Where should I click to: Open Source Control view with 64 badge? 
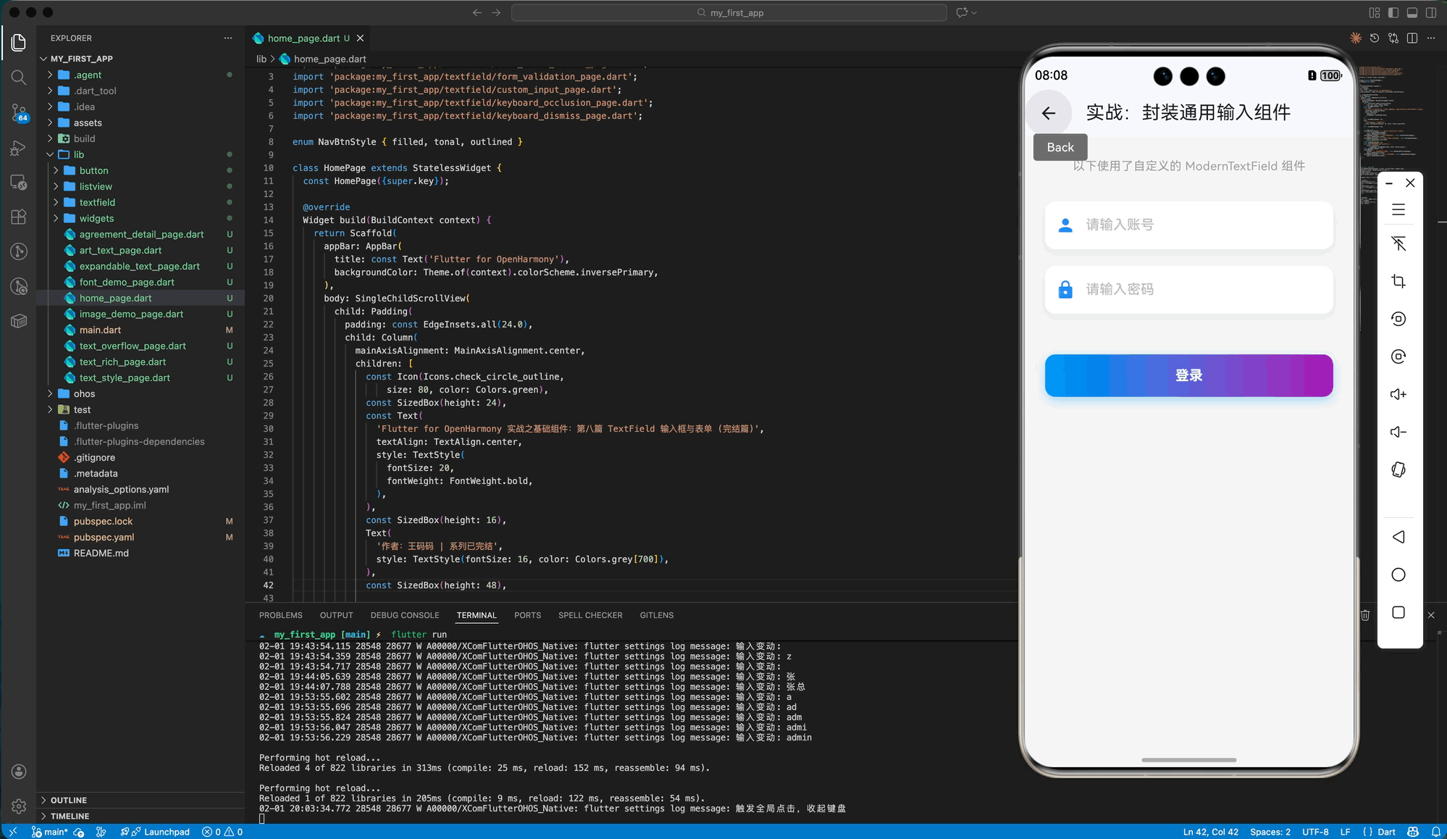point(19,112)
